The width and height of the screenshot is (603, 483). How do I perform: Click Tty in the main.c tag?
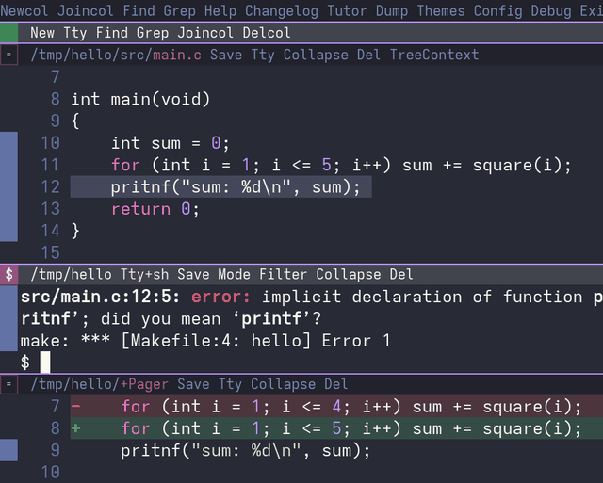coord(263,55)
